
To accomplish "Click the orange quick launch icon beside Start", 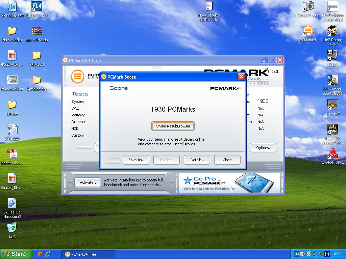I will (x=40, y=254).
